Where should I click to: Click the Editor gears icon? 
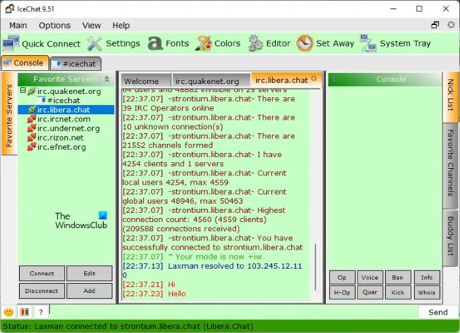pyautogui.click(x=256, y=43)
